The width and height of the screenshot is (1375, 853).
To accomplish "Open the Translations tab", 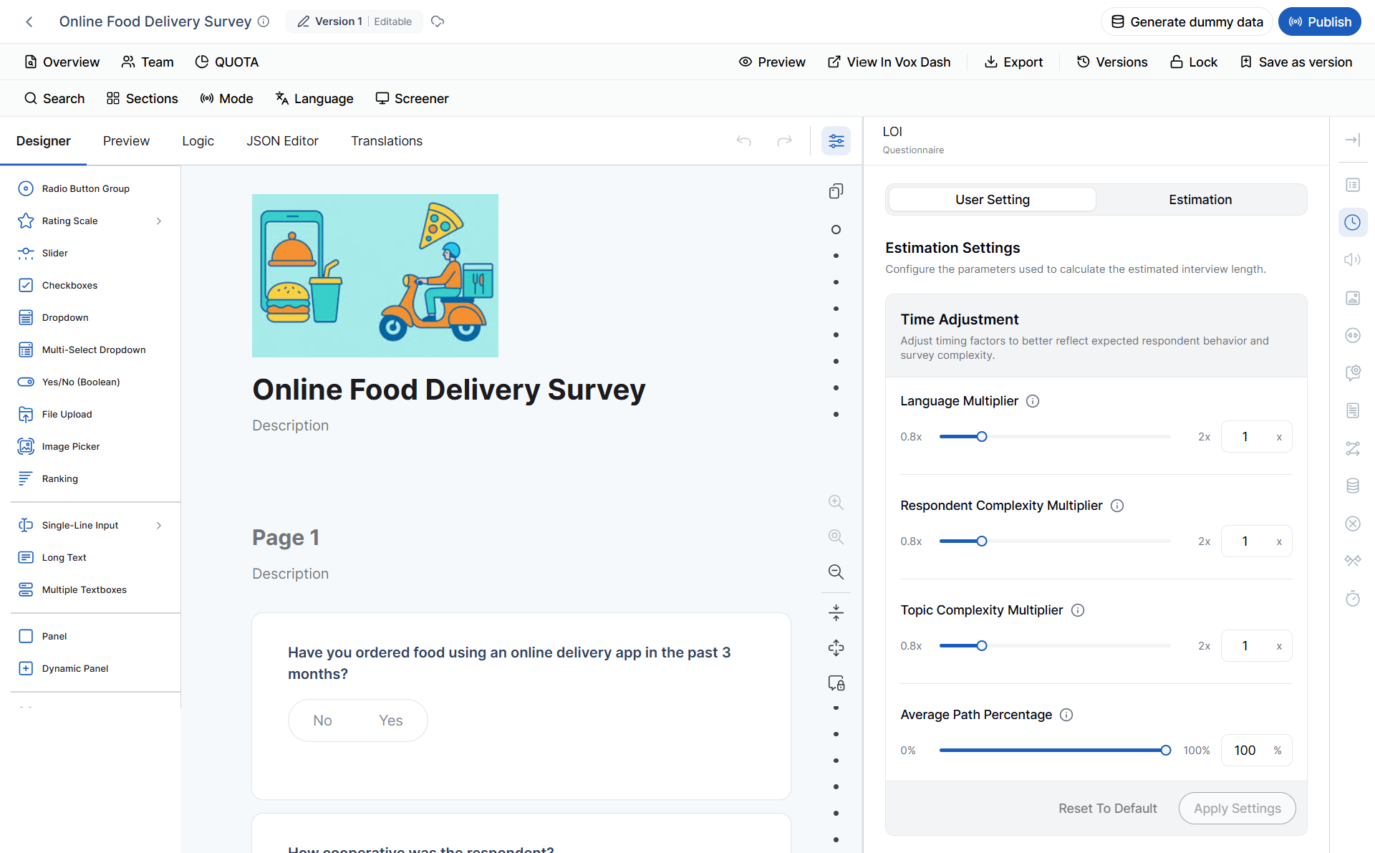I will pos(387,141).
